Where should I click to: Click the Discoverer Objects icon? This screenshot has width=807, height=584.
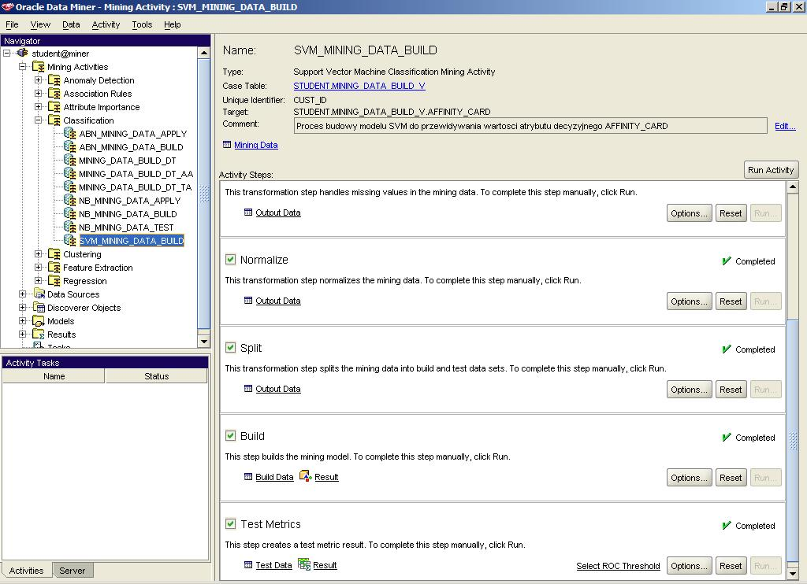39,308
